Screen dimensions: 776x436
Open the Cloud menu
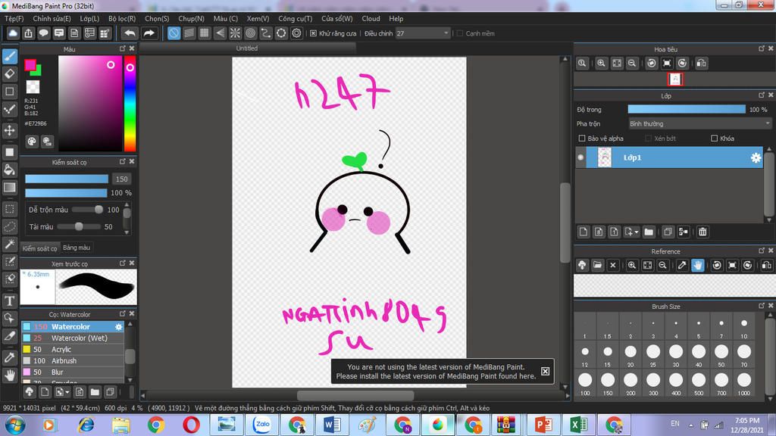pos(371,19)
